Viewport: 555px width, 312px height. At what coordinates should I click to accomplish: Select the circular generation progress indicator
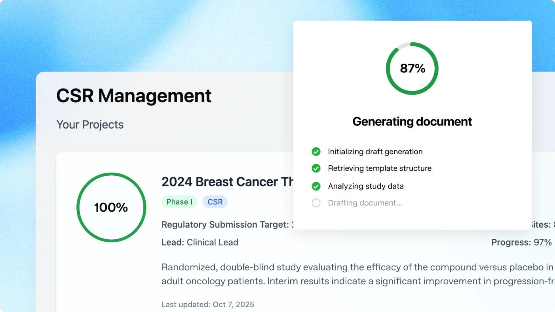412,68
